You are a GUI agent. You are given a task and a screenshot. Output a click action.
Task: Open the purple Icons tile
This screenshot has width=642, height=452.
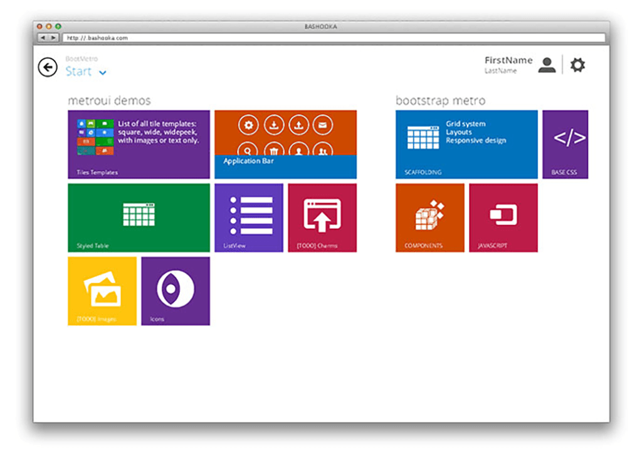(x=176, y=291)
